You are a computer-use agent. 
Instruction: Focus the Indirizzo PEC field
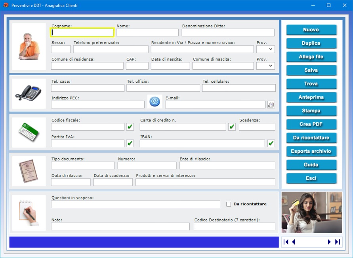tap(98, 104)
